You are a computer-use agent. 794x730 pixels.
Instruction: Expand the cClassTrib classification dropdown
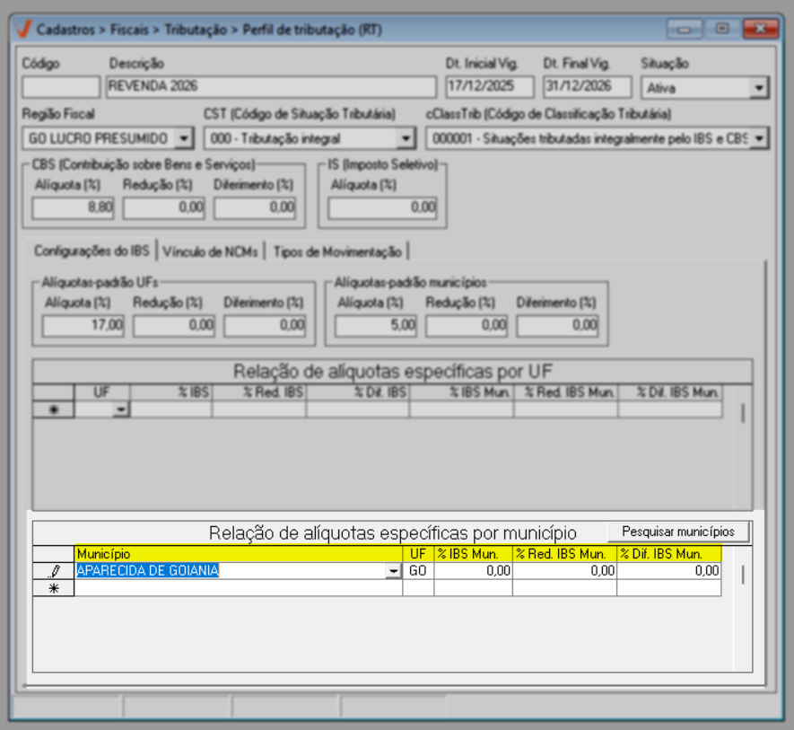[759, 138]
